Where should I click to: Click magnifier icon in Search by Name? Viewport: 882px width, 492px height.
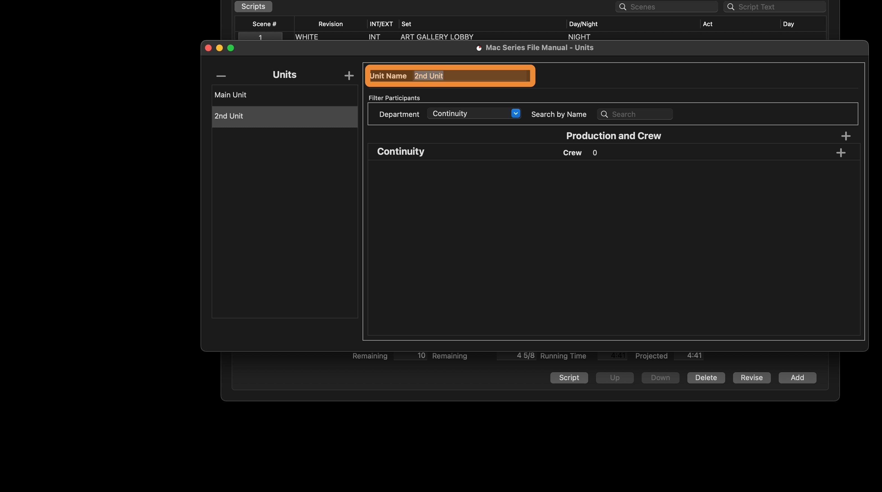tap(604, 114)
